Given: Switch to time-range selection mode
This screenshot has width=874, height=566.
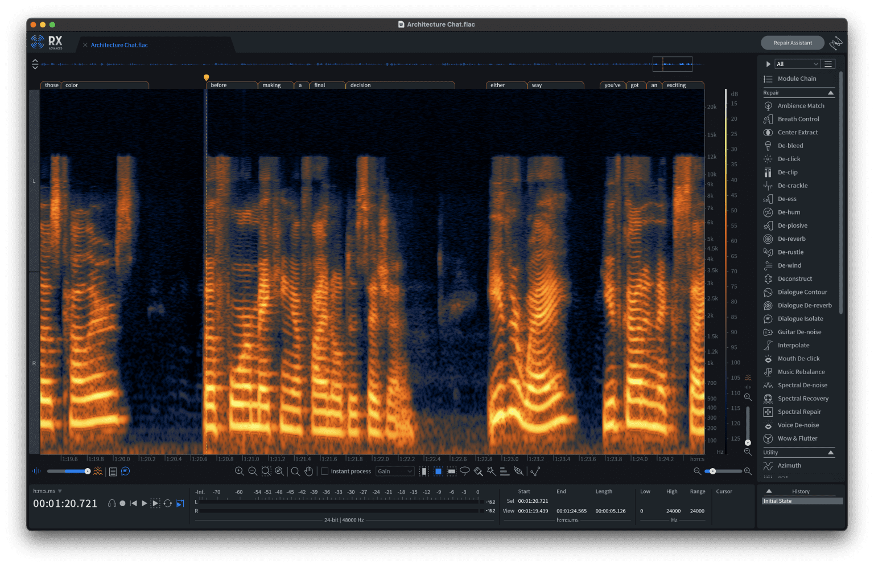Looking at the screenshot, I should click(424, 471).
